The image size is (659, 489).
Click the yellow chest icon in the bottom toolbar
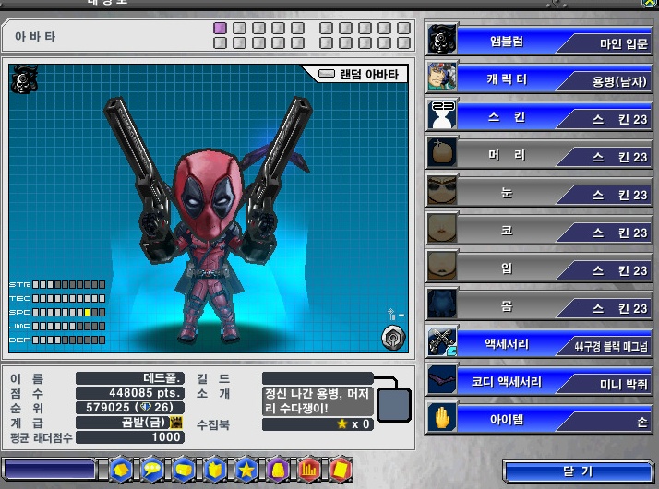point(184,470)
